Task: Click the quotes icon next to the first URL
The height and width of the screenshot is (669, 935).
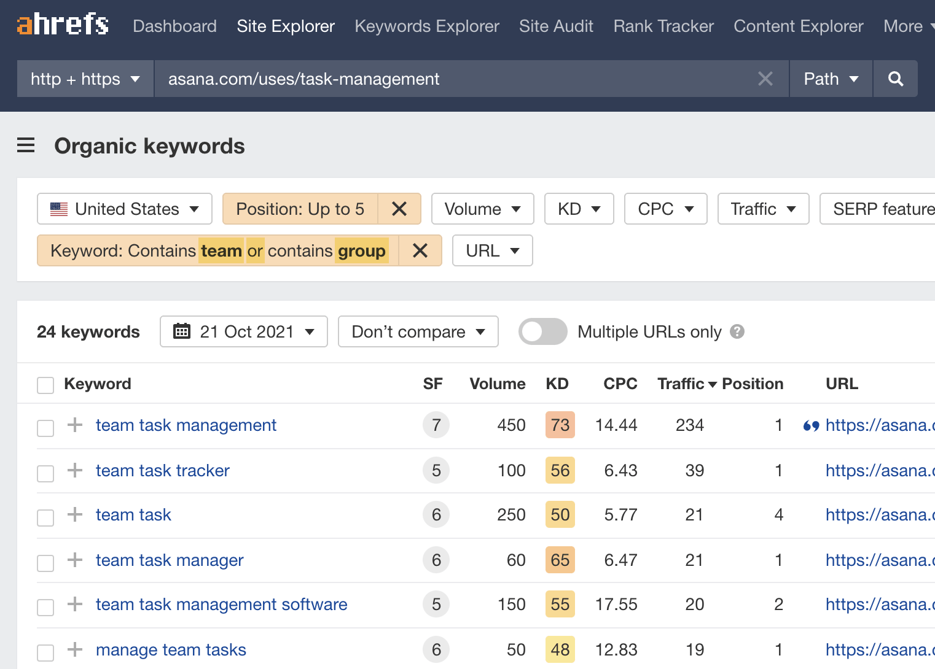Action: (811, 425)
